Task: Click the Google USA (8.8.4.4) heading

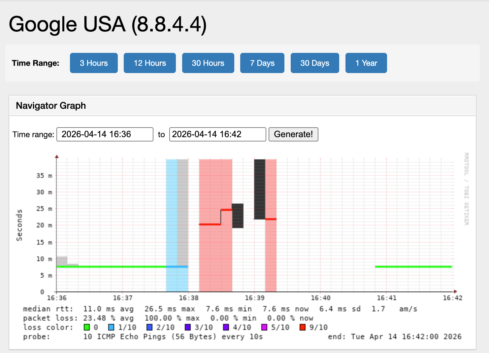Action: (108, 24)
